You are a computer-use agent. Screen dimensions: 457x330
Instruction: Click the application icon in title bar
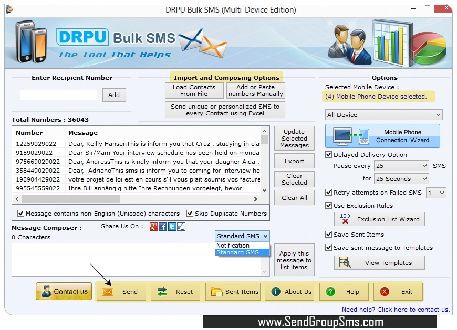[9, 10]
